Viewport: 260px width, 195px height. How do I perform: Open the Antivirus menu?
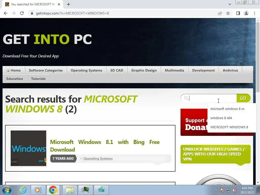[x=230, y=70]
